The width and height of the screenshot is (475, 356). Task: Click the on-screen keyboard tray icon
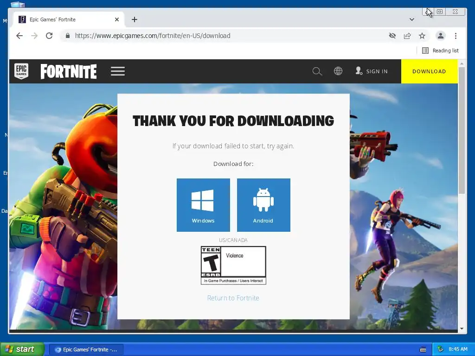click(x=423, y=350)
